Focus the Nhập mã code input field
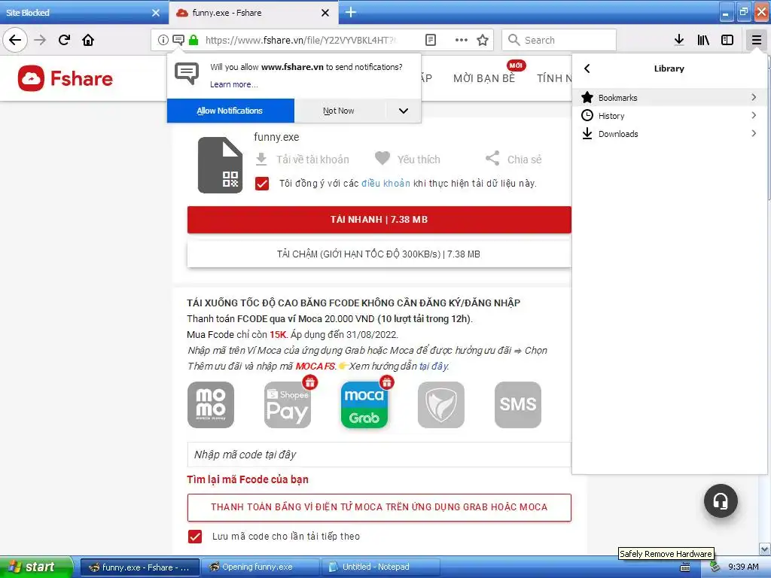 point(379,455)
